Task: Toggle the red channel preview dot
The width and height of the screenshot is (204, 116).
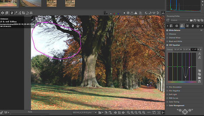Action: [114, 14]
